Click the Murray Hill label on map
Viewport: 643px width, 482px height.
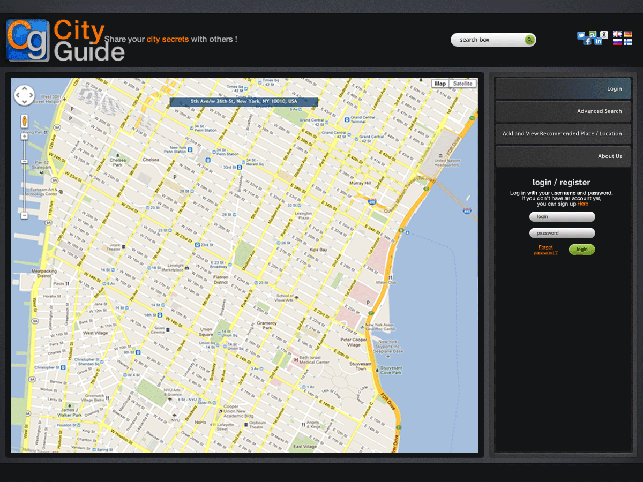point(360,183)
